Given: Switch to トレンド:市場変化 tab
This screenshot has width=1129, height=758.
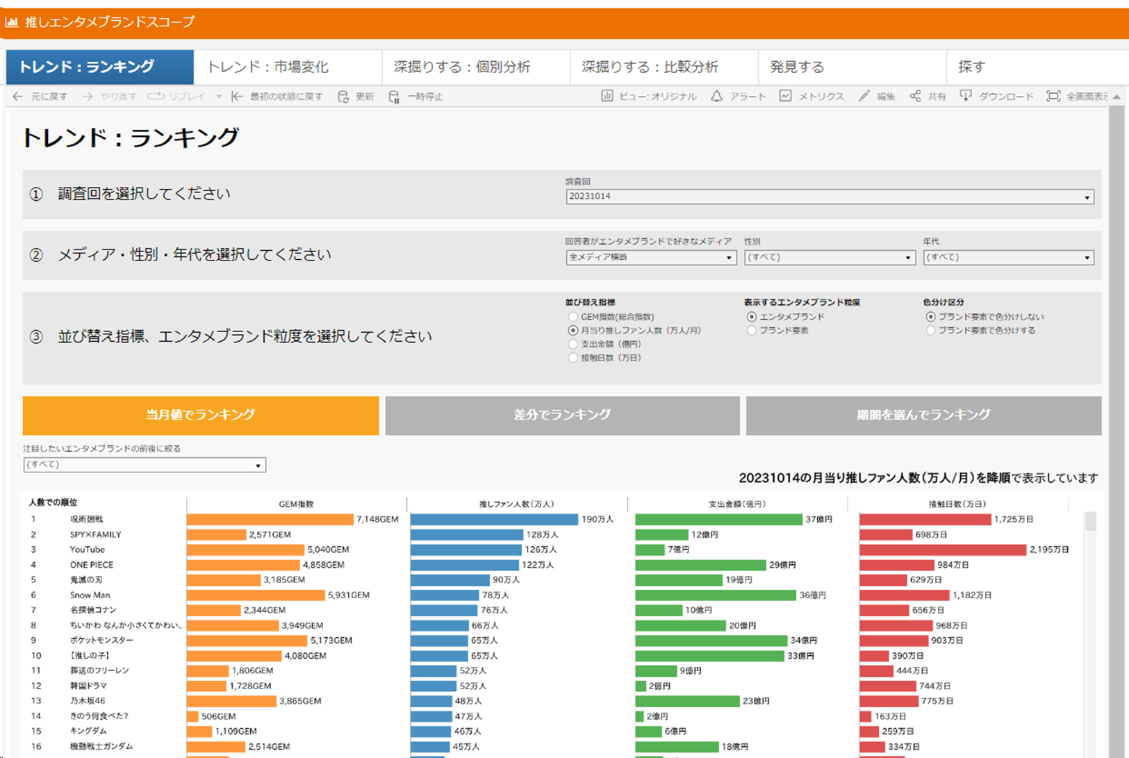Looking at the screenshot, I should coord(288,67).
